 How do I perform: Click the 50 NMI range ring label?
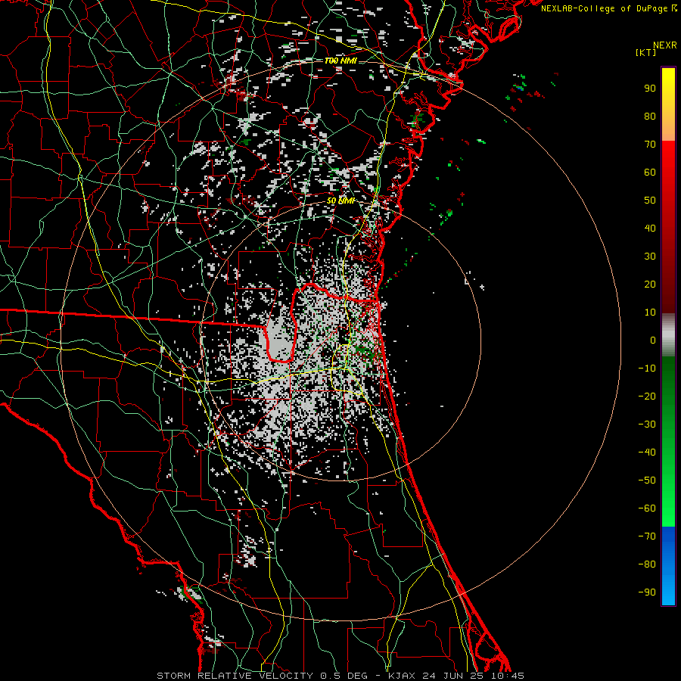(340, 201)
